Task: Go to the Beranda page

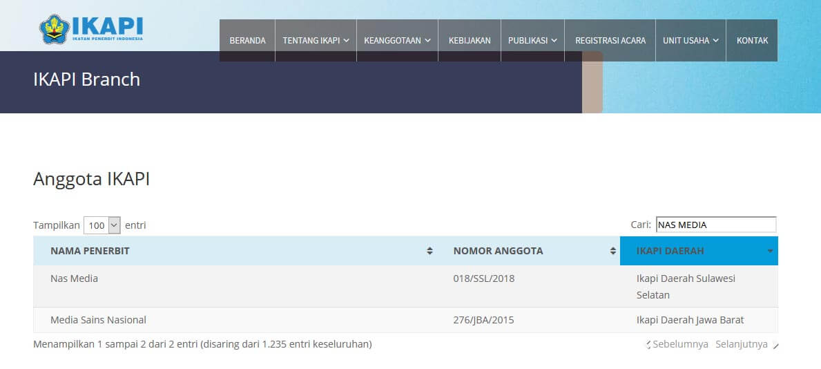Action: 247,41
